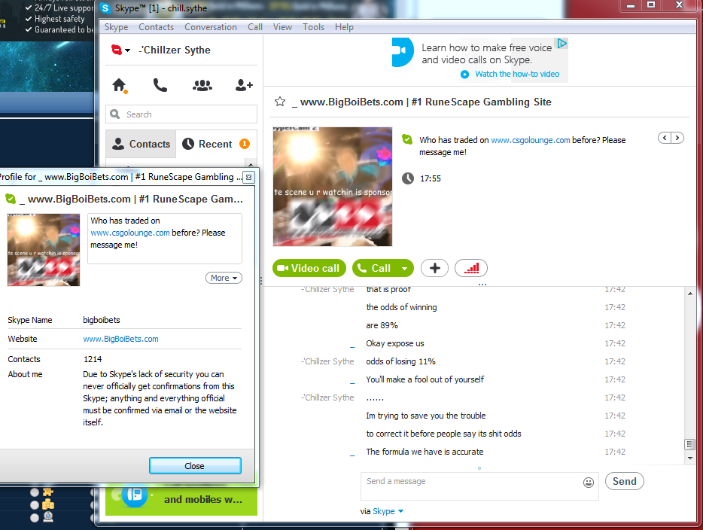This screenshot has width=703, height=530.
Task: Watch the how-to video link
Action: pos(517,74)
